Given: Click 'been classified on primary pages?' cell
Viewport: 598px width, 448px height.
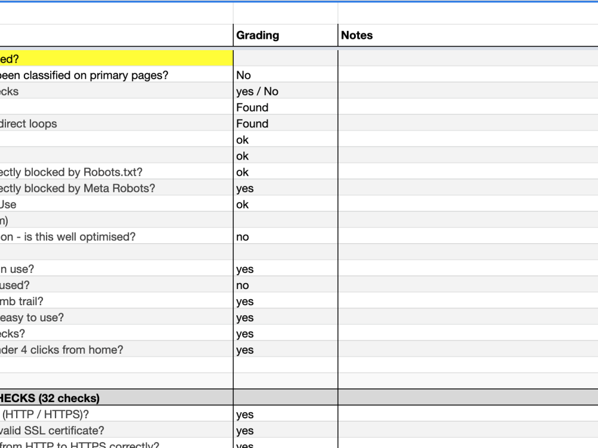Looking at the screenshot, I should [117, 75].
